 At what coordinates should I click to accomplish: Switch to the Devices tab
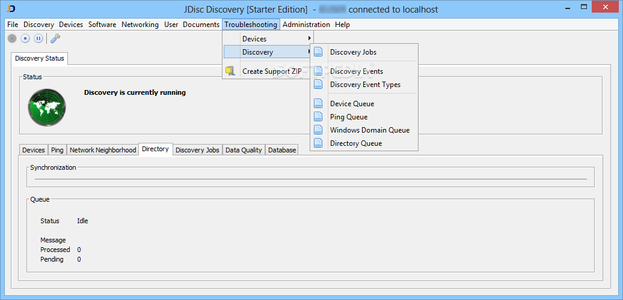(x=34, y=150)
